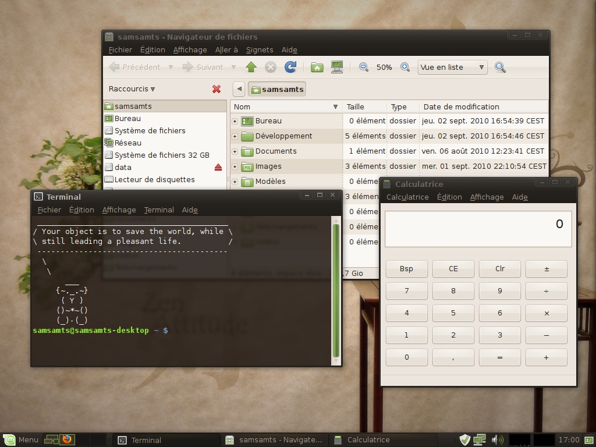The image size is (596, 447).
Task: Open the Suivant history dropdown arrow
Action: [x=234, y=68]
